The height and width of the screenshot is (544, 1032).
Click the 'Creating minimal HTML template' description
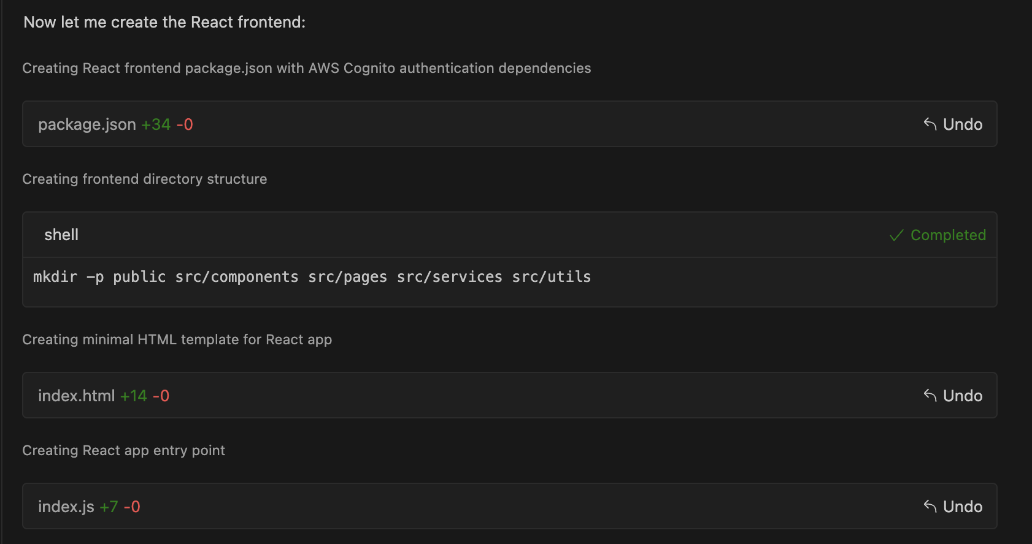(x=177, y=339)
